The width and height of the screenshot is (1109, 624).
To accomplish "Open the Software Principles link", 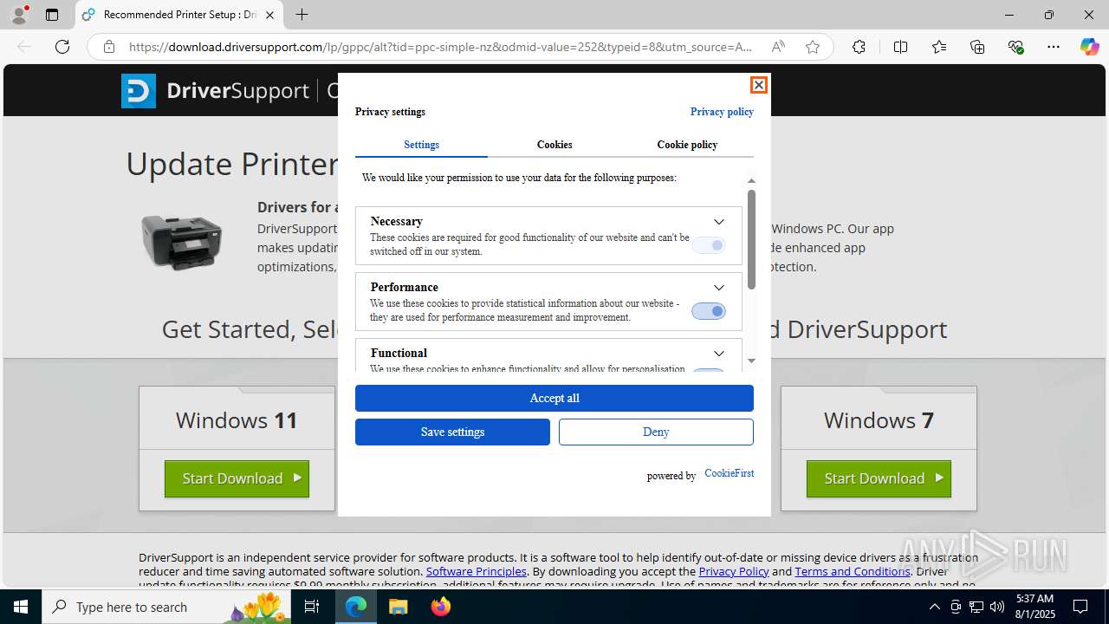I will coord(477,571).
